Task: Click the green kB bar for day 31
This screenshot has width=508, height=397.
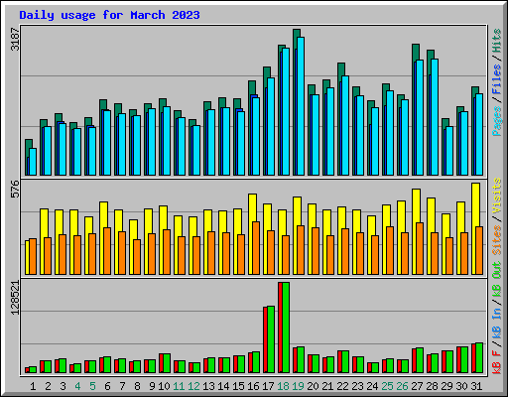Action: (479, 358)
